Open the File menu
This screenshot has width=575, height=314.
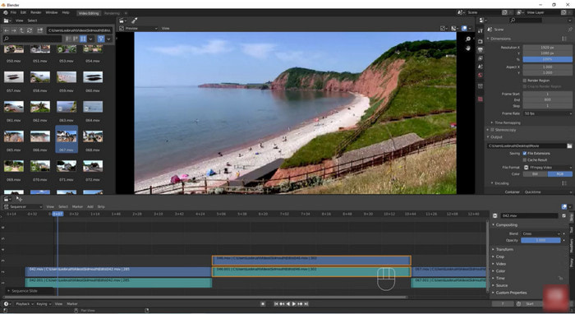[x=13, y=12]
